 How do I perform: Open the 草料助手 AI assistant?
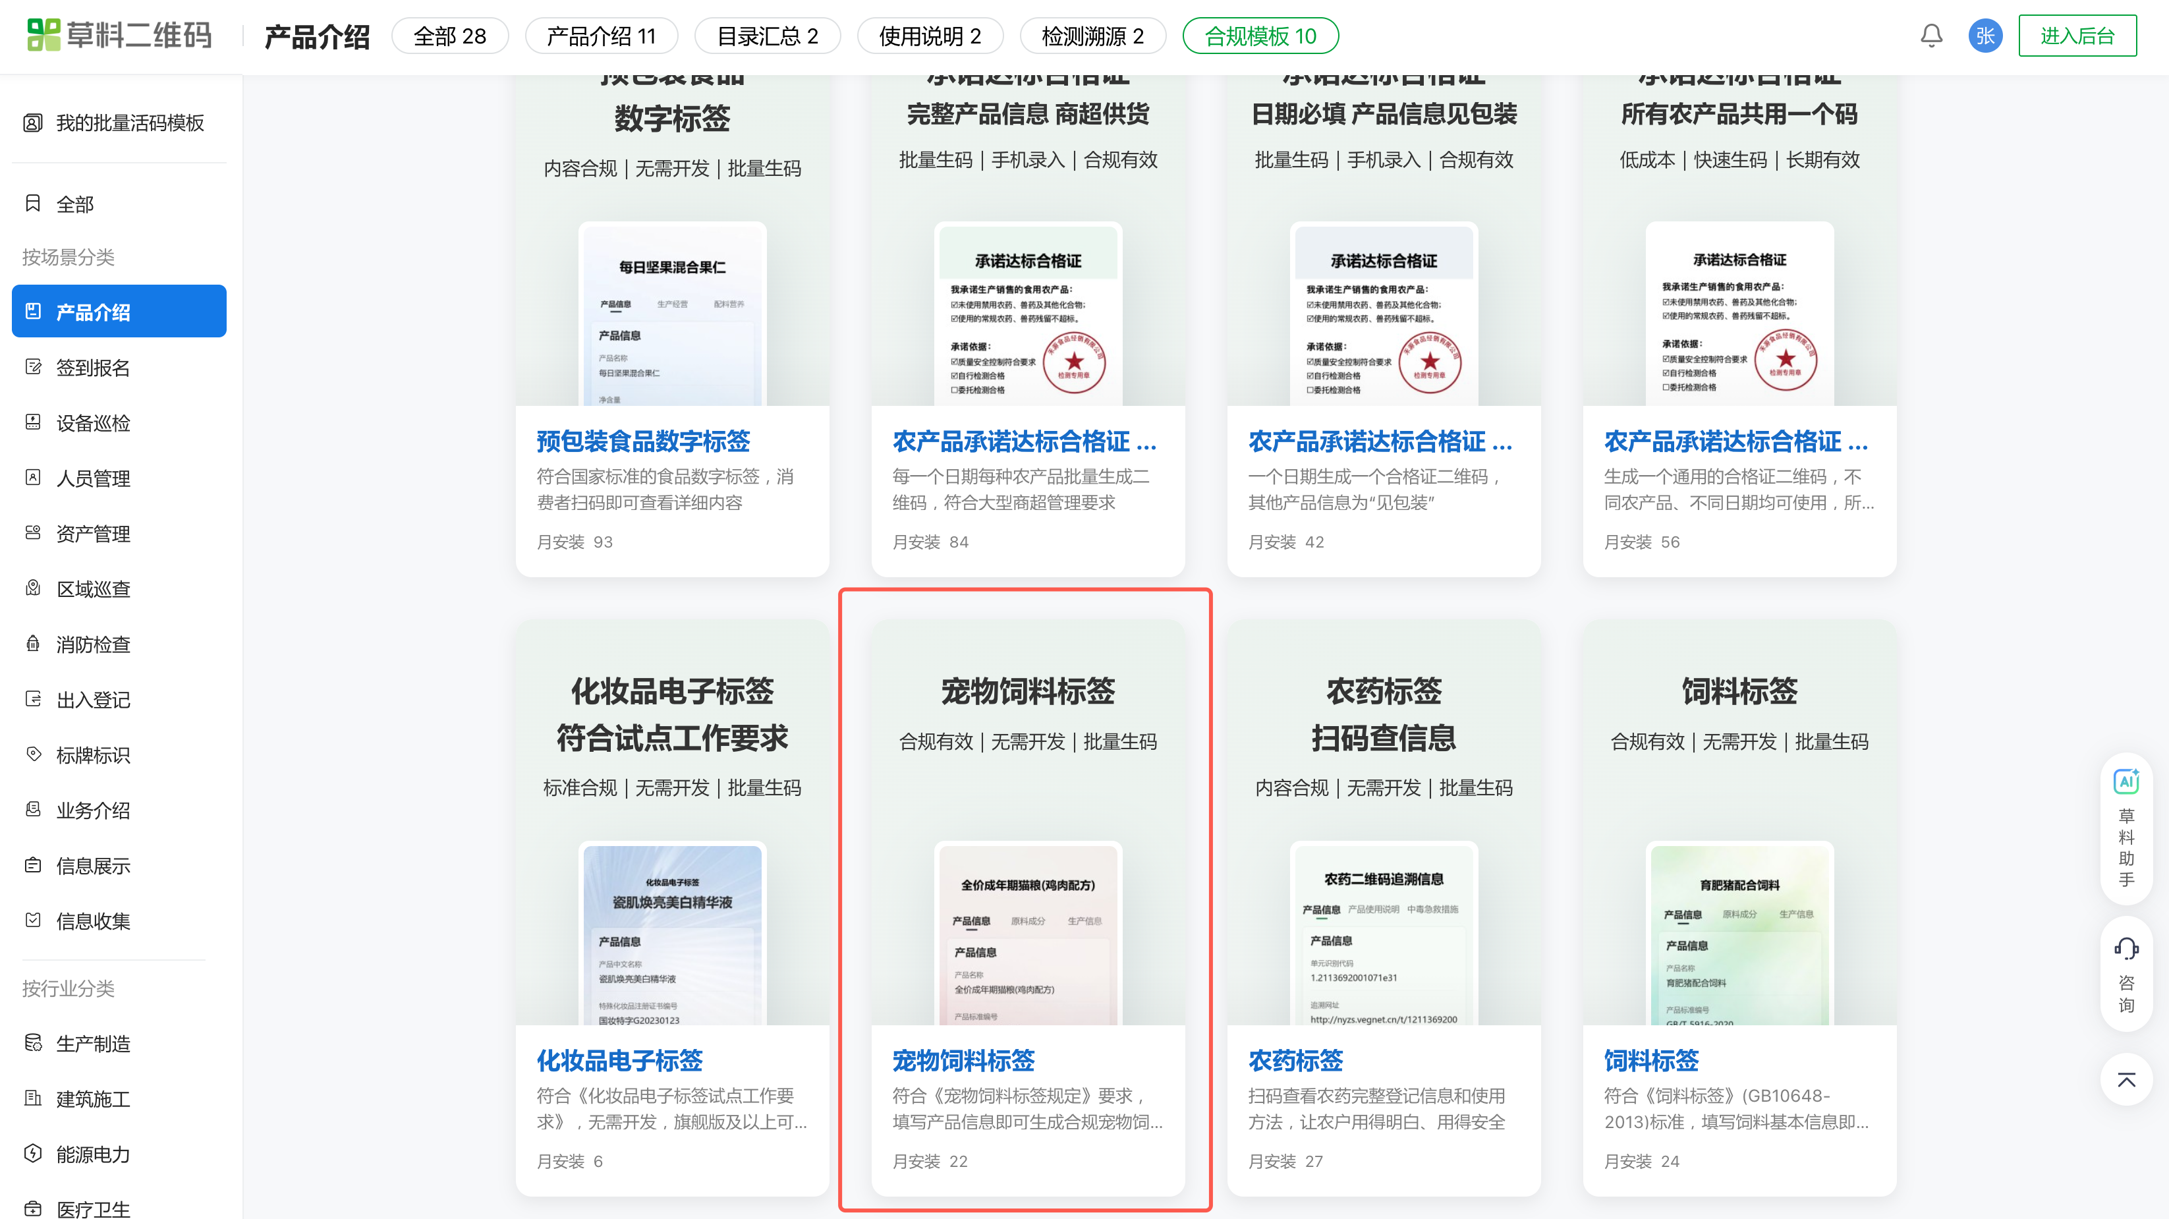[x=2126, y=828]
